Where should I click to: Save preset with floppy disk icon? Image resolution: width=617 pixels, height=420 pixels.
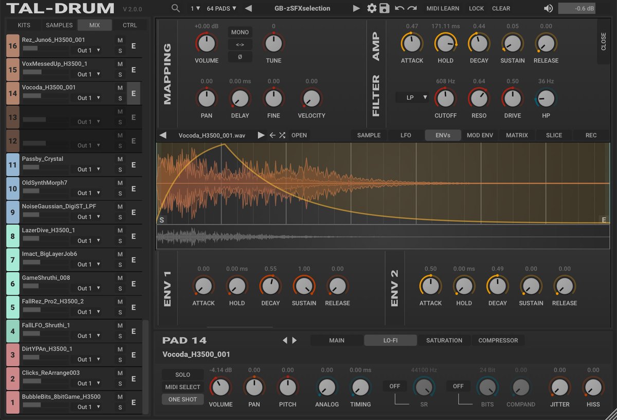coord(384,8)
